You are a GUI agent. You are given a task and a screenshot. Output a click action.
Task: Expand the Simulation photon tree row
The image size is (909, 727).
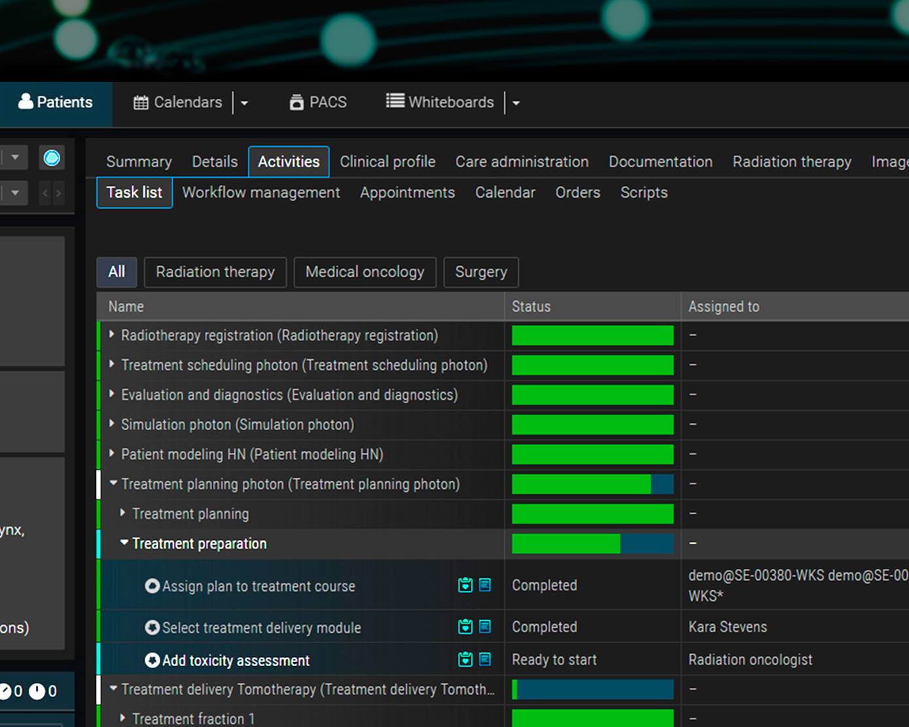pos(112,424)
